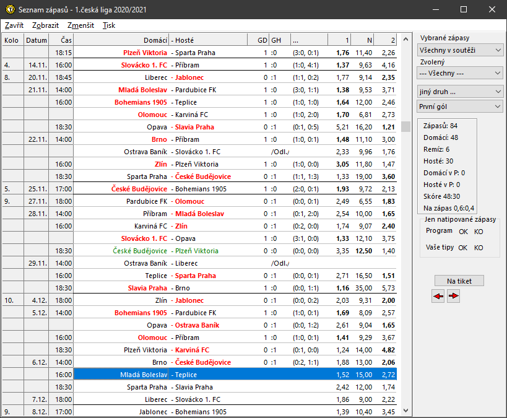Click the Skóre 48:30 statistic
Viewport: 507px width, 418px height.
click(x=441, y=196)
